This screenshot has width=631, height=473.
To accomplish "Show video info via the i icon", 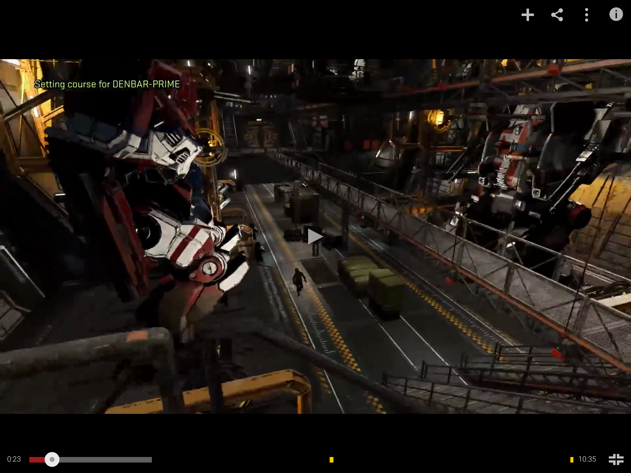I will (x=616, y=14).
